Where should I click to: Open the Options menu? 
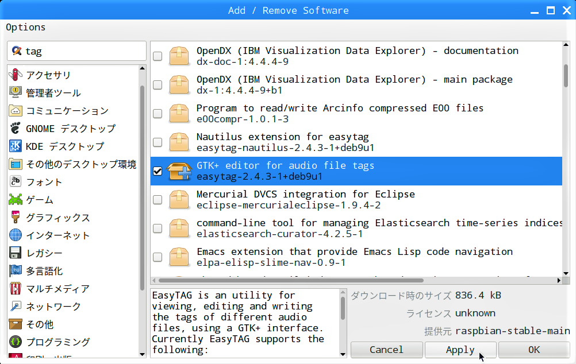tap(26, 27)
